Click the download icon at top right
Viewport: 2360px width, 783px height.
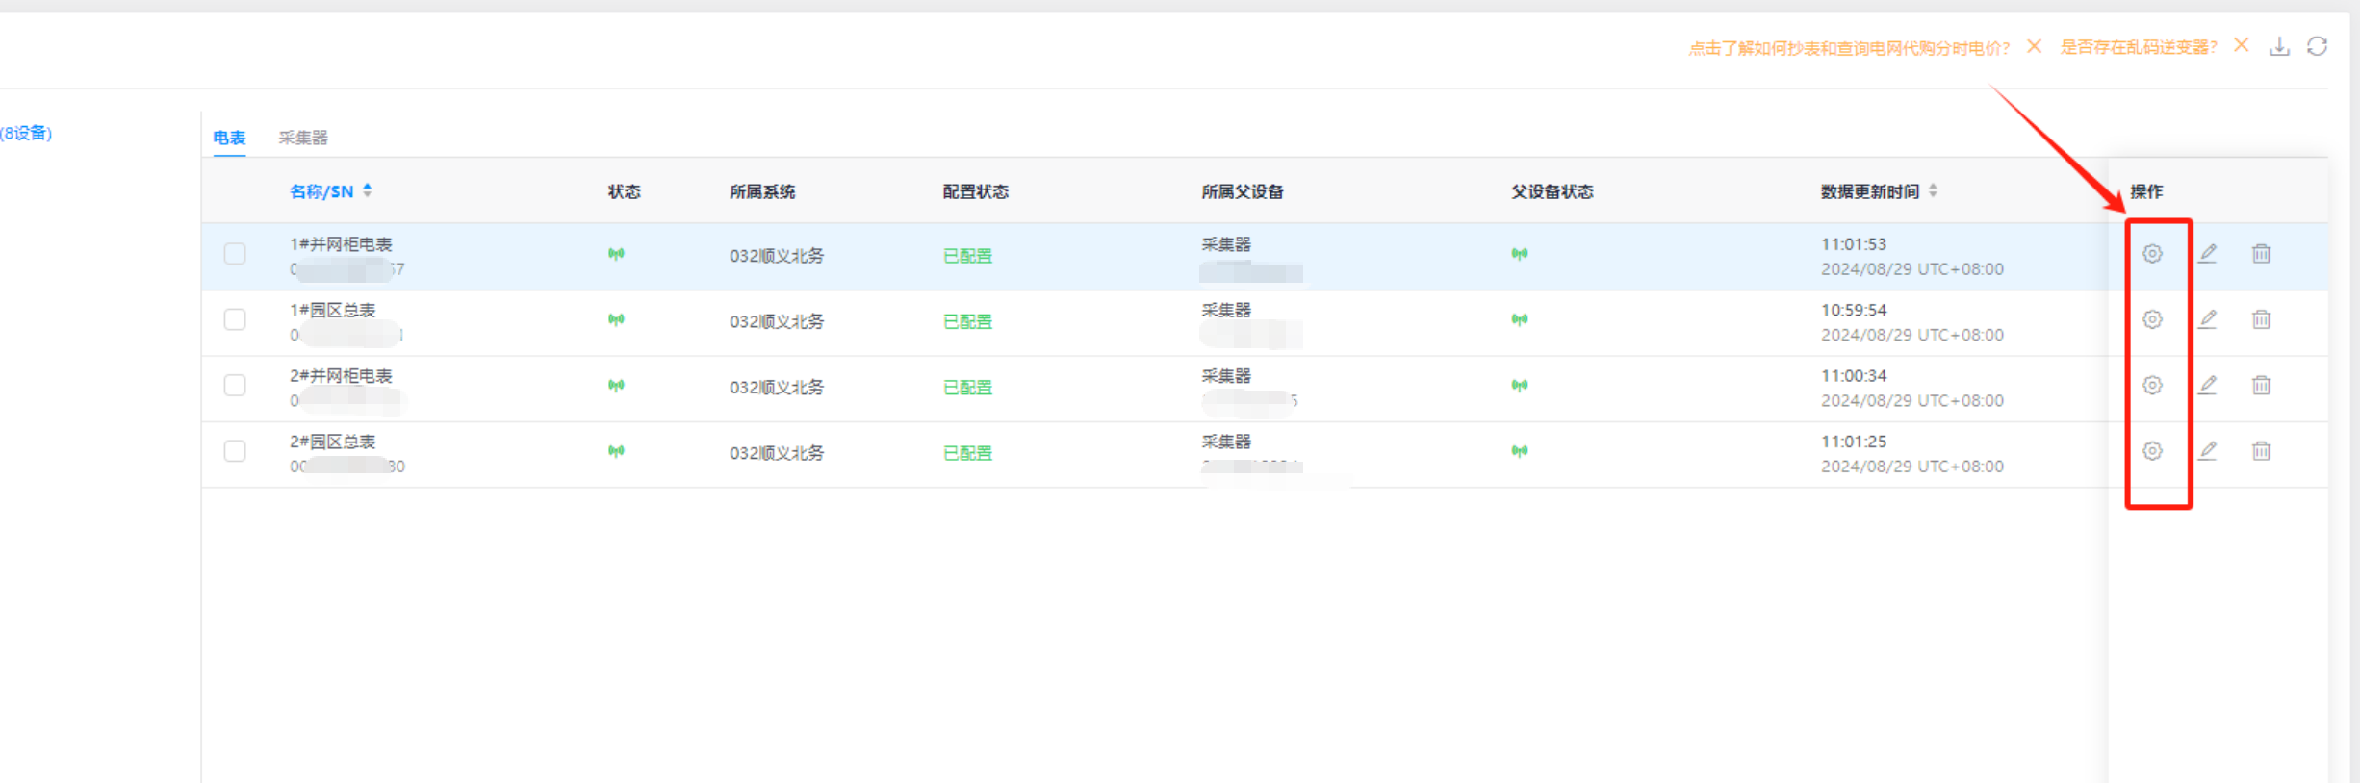(2279, 46)
